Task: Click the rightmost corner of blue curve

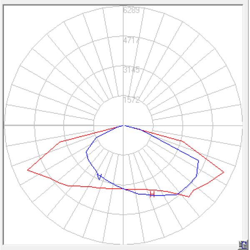Action: [199, 160]
